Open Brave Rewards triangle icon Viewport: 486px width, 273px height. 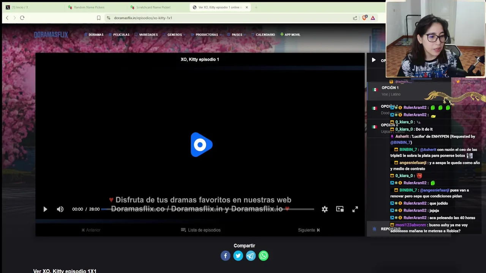(373, 18)
